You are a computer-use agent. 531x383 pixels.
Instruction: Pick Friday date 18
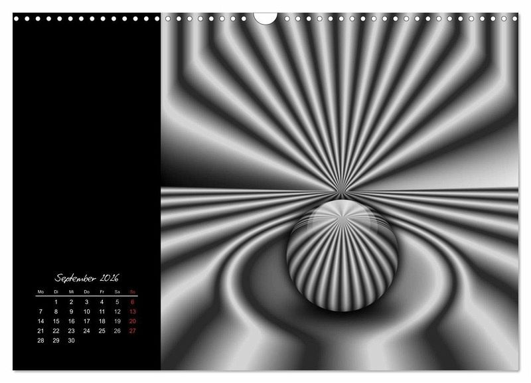[102, 321]
